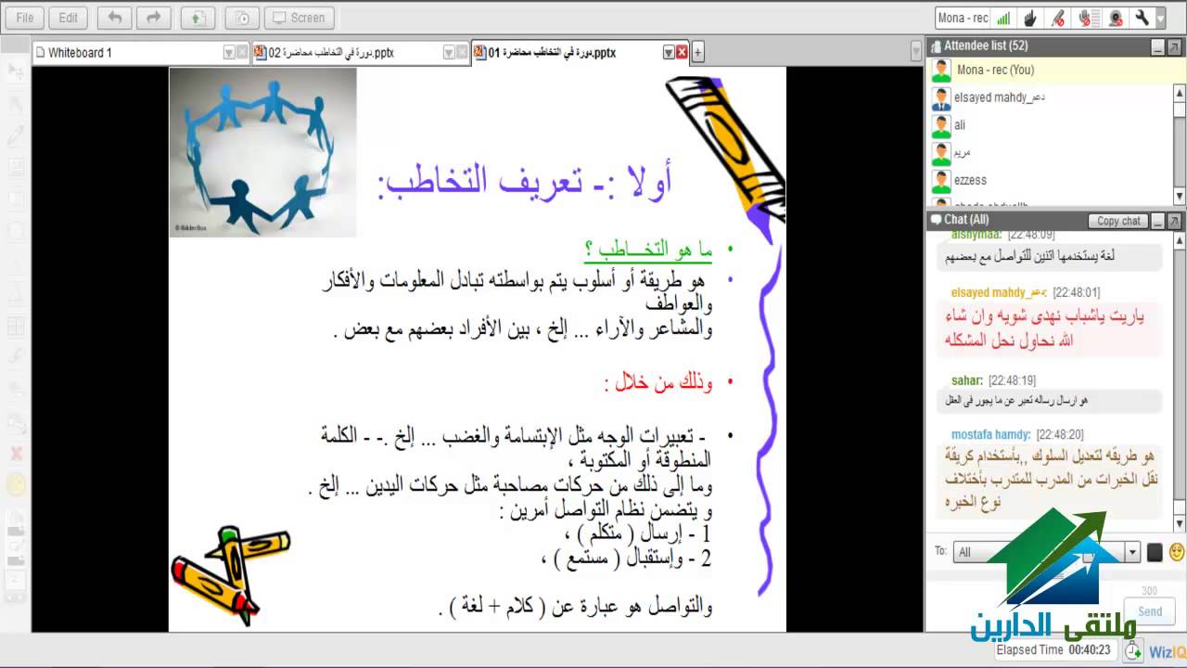The height and width of the screenshot is (668, 1187).
Task: Close the Whiteboard 1 tab
Action: point(242,53)
